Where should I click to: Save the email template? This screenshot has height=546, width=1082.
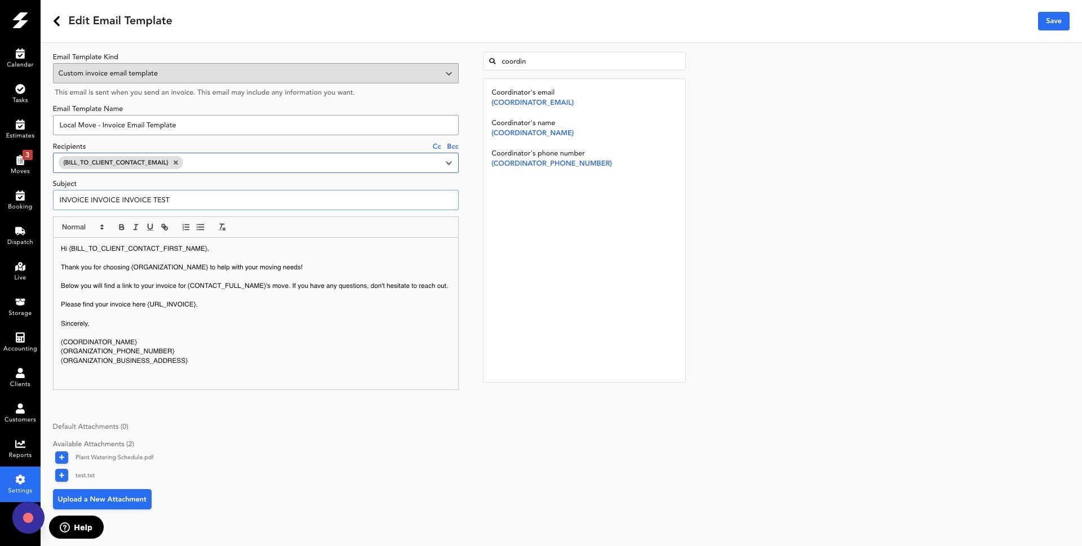1053,21
